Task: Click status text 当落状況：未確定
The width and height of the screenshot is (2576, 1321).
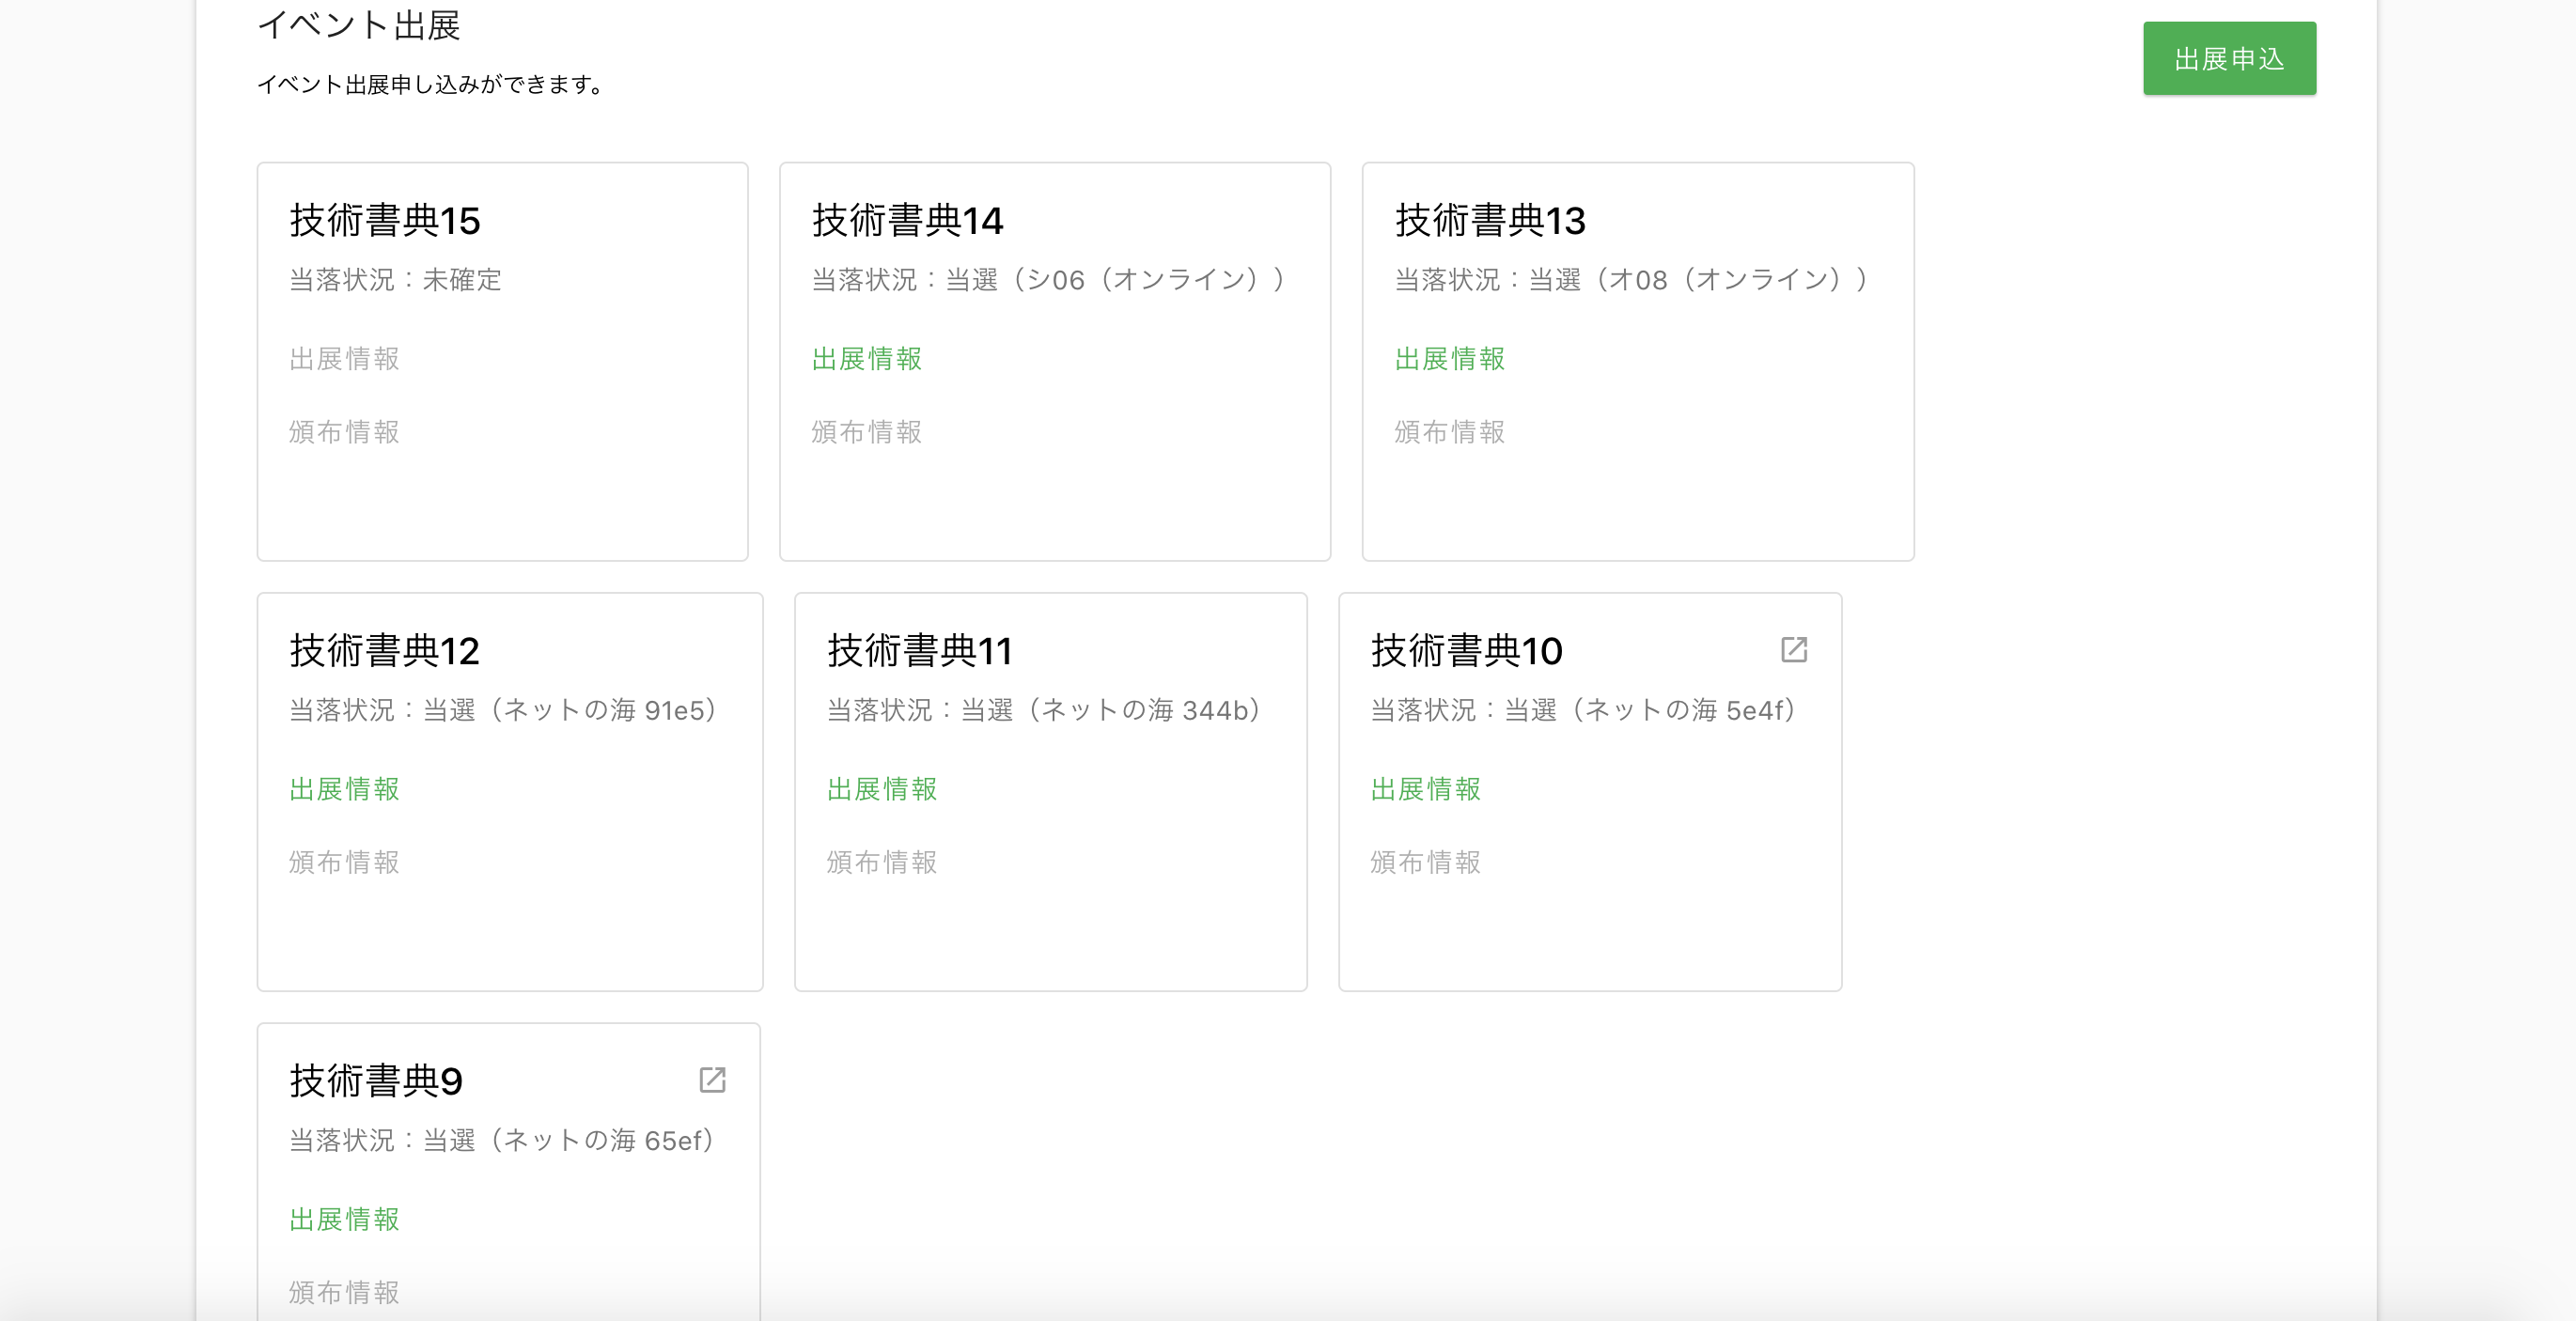Action: click(x=395, y=279)
